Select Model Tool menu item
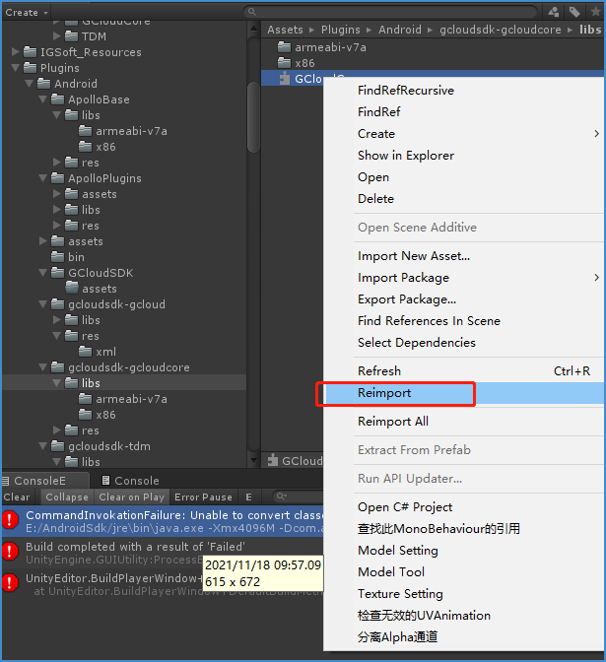Viewport: 606px width, 662px height. pos(464,572)
